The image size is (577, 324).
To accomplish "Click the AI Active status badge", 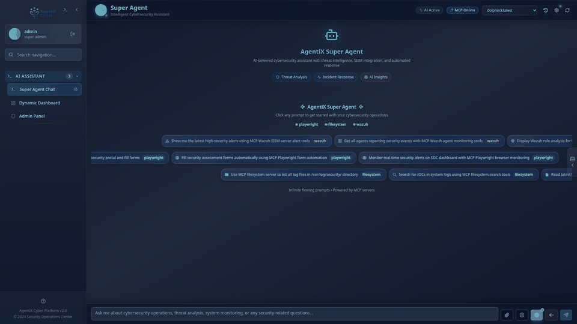I will [x=429, y=10].
